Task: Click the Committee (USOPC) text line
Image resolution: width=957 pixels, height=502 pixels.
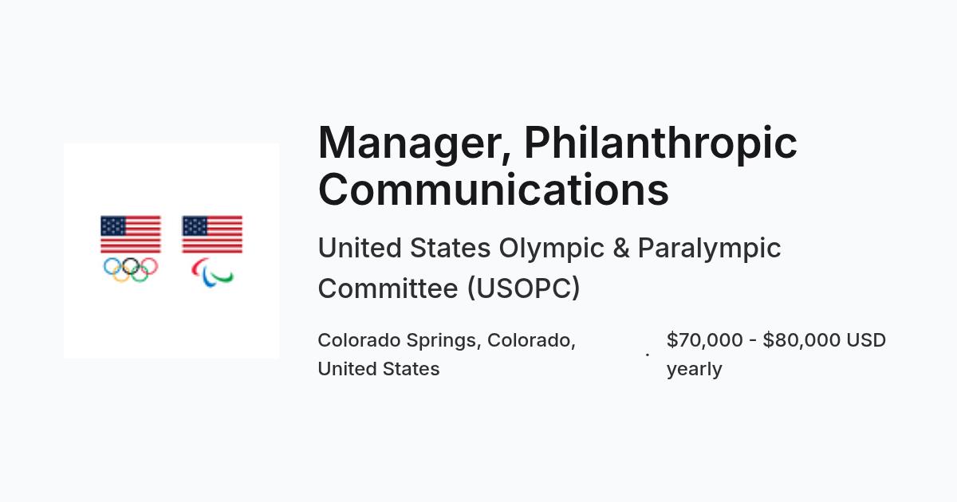Action: click(449, 288)
